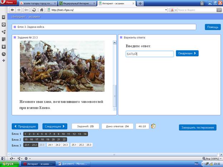The height and width of the screenshot is (167, 223).
Task: Open the Opera Turbo status bar icon
Action: pos(26,158)
